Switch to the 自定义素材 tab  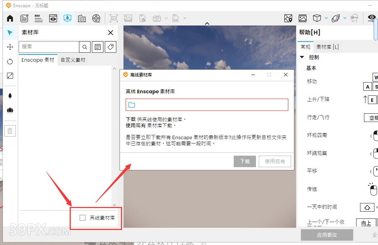tap(73, 60)
